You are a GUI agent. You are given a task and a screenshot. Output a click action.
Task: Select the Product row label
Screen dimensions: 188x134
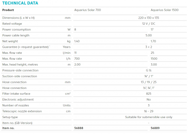point(8,10)
